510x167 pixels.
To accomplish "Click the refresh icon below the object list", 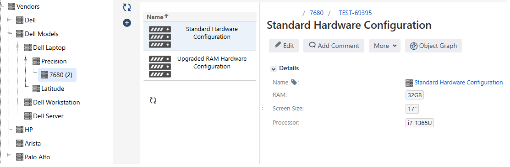I will coord(153,100).
